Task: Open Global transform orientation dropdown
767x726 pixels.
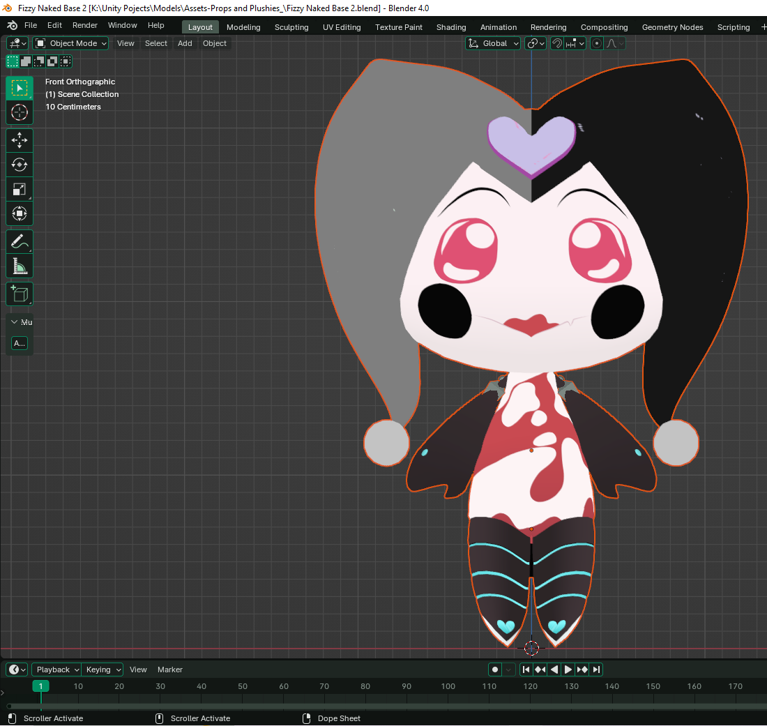Action: (494, 43)
